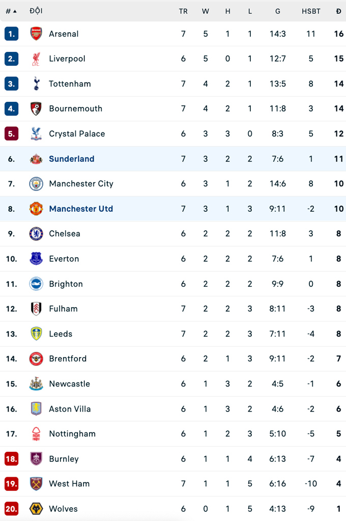The image size is (346, 521).
Task: Click the Chelsea club crest icon
Action: coord(36,234)
